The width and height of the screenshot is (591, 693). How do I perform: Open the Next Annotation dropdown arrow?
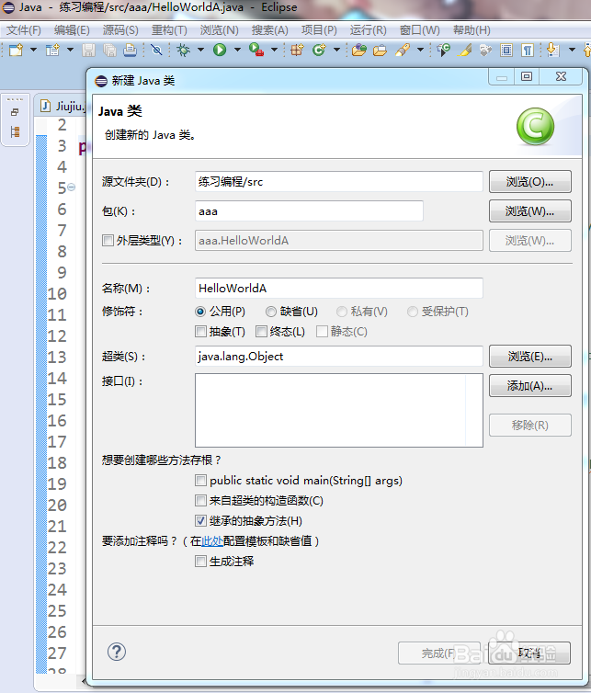[x=572, y=50]
